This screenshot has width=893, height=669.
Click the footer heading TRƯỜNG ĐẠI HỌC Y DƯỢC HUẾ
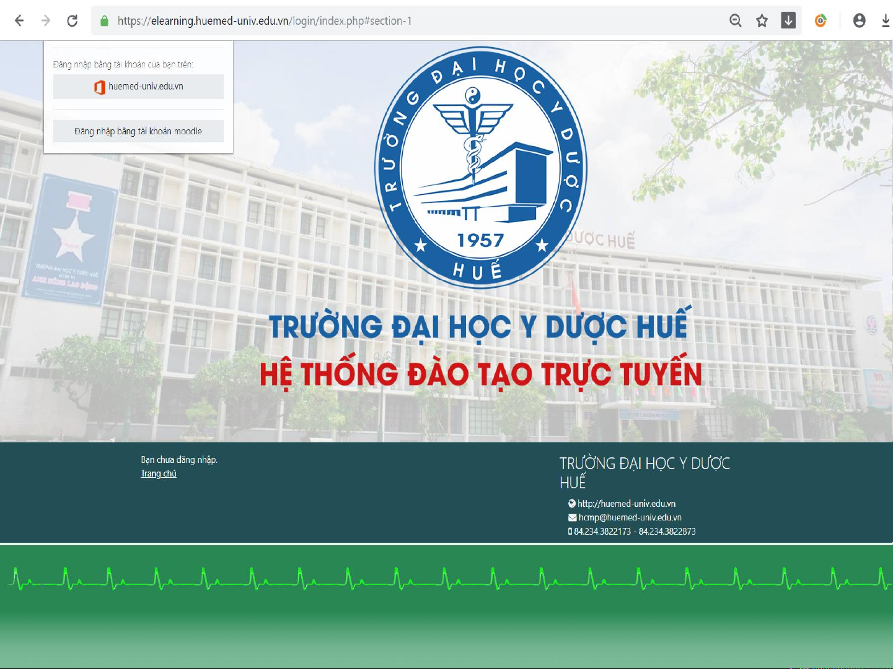click(x=644, y=472)
